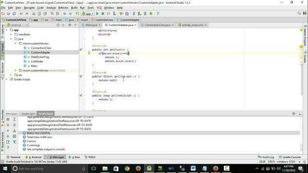The height and width of the screenshot is (173, 308).
Task: Click the editor vertical scrollbar
Action: coord(302,79)
